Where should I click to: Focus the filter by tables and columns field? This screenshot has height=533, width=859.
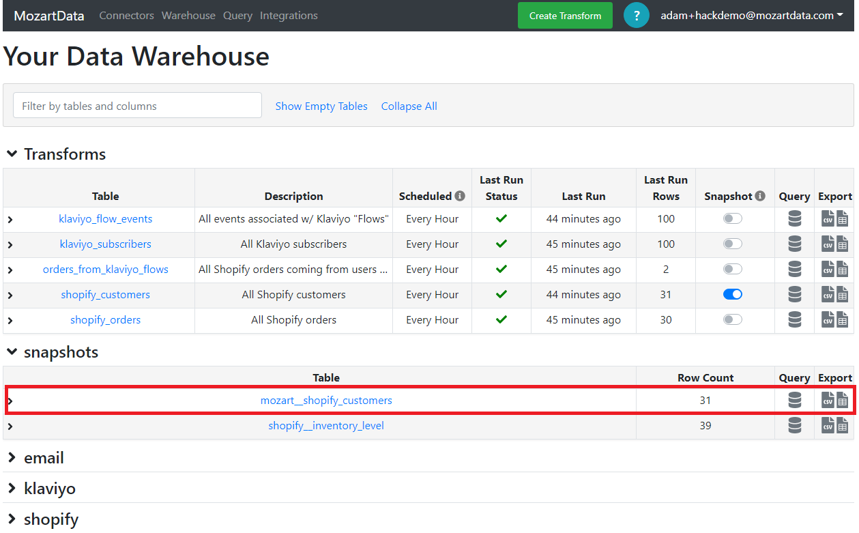[137, 105]
